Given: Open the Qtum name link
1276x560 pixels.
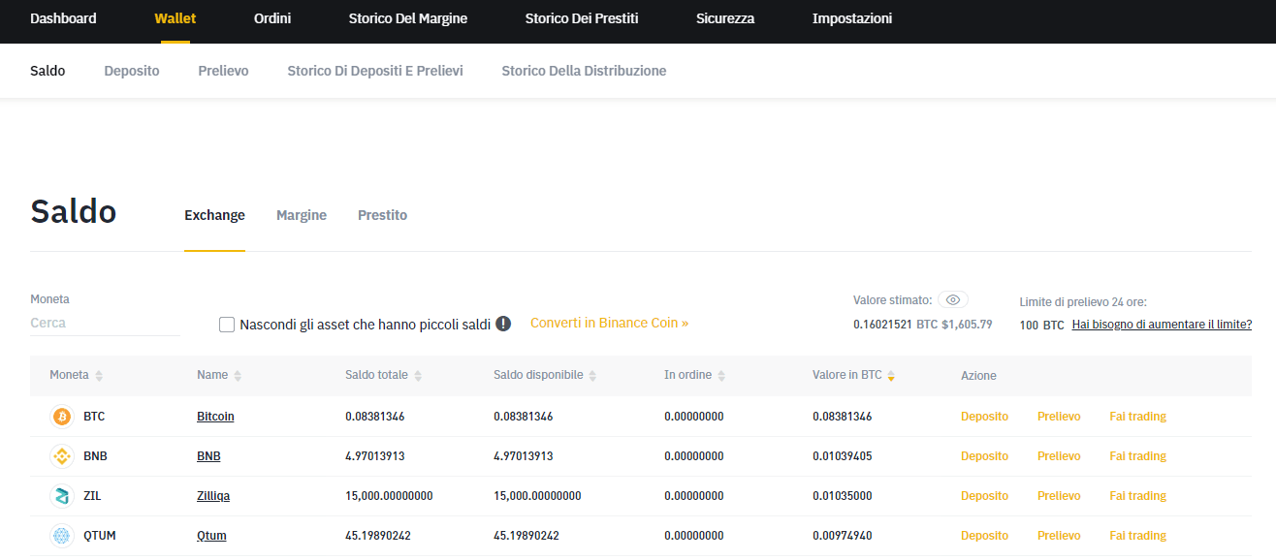Looking at the screenshot, I should tap(211, 536).
